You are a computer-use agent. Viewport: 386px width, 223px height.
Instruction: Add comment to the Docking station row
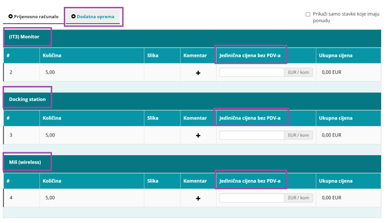(x=198, y=135)
